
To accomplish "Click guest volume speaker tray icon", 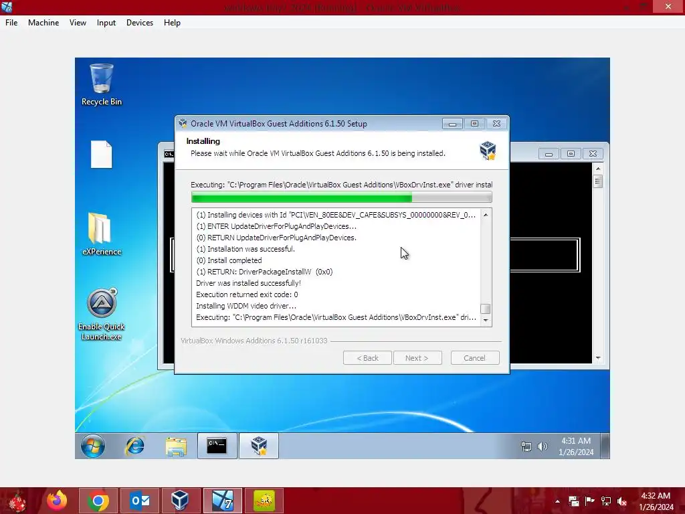I will [x=542, y=446].
